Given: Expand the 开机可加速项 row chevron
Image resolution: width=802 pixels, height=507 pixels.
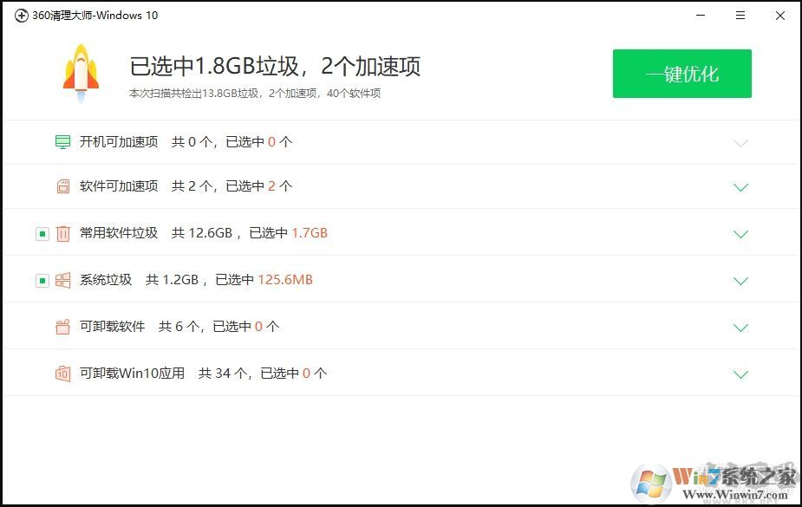Looking at the screenshot, I should pyautogui.click(x=740, y=143).
